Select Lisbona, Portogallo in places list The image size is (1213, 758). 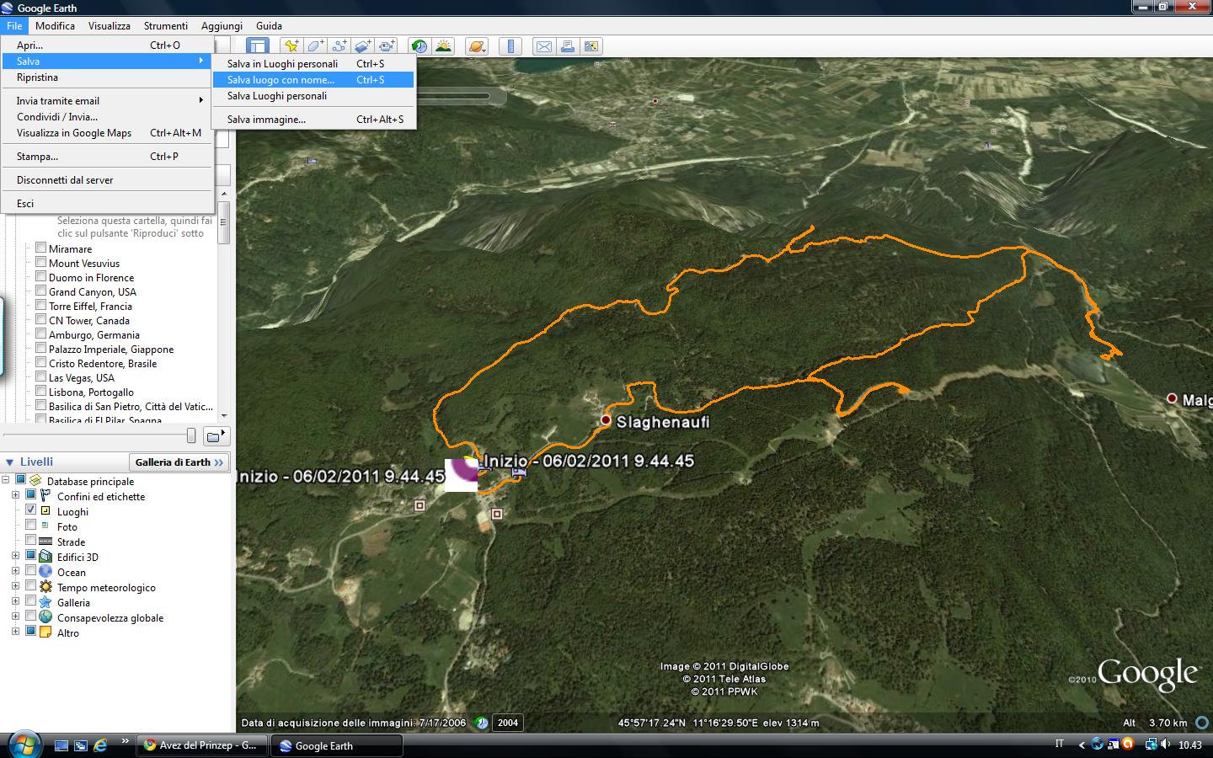91,392
